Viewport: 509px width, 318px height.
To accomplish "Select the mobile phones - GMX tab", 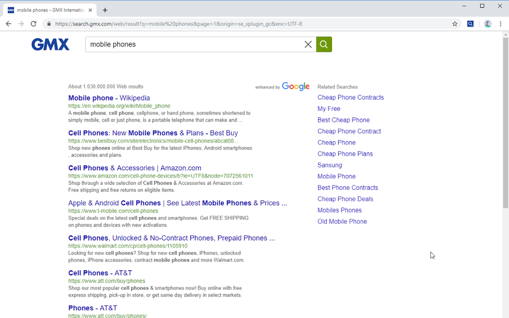I will coord(50,10).
